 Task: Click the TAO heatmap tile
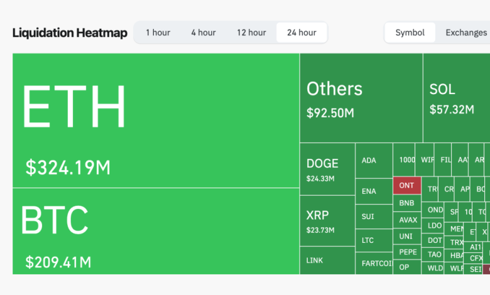click(432, 255)
